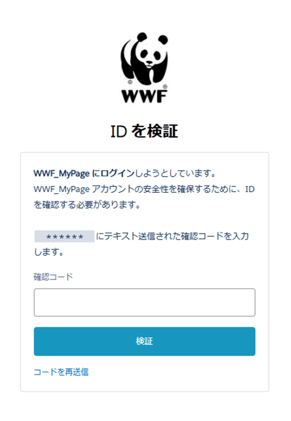Click the を確認する必要があります。 text line

tap(87, 205)
